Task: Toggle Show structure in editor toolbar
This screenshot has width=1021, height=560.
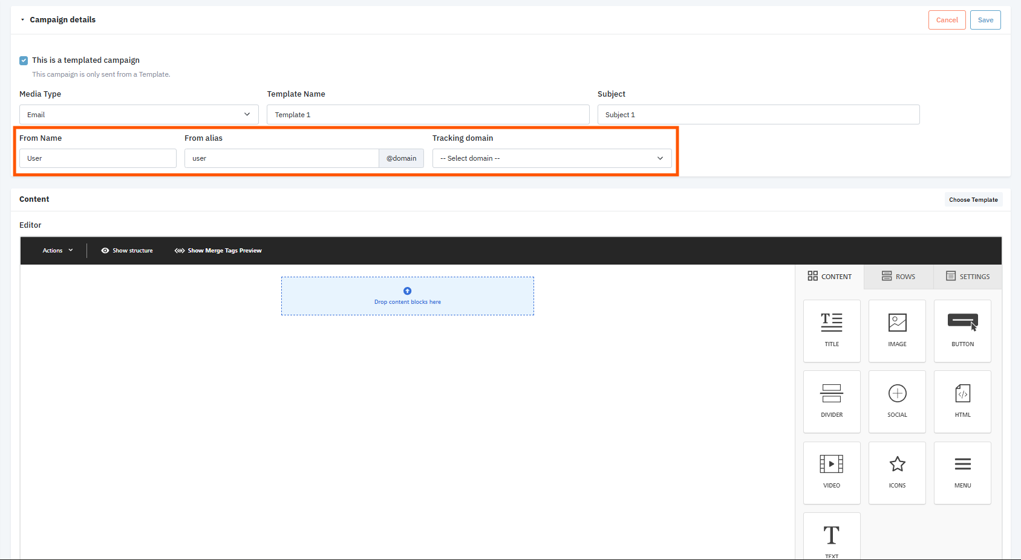Action: click(x=127, y=251)
